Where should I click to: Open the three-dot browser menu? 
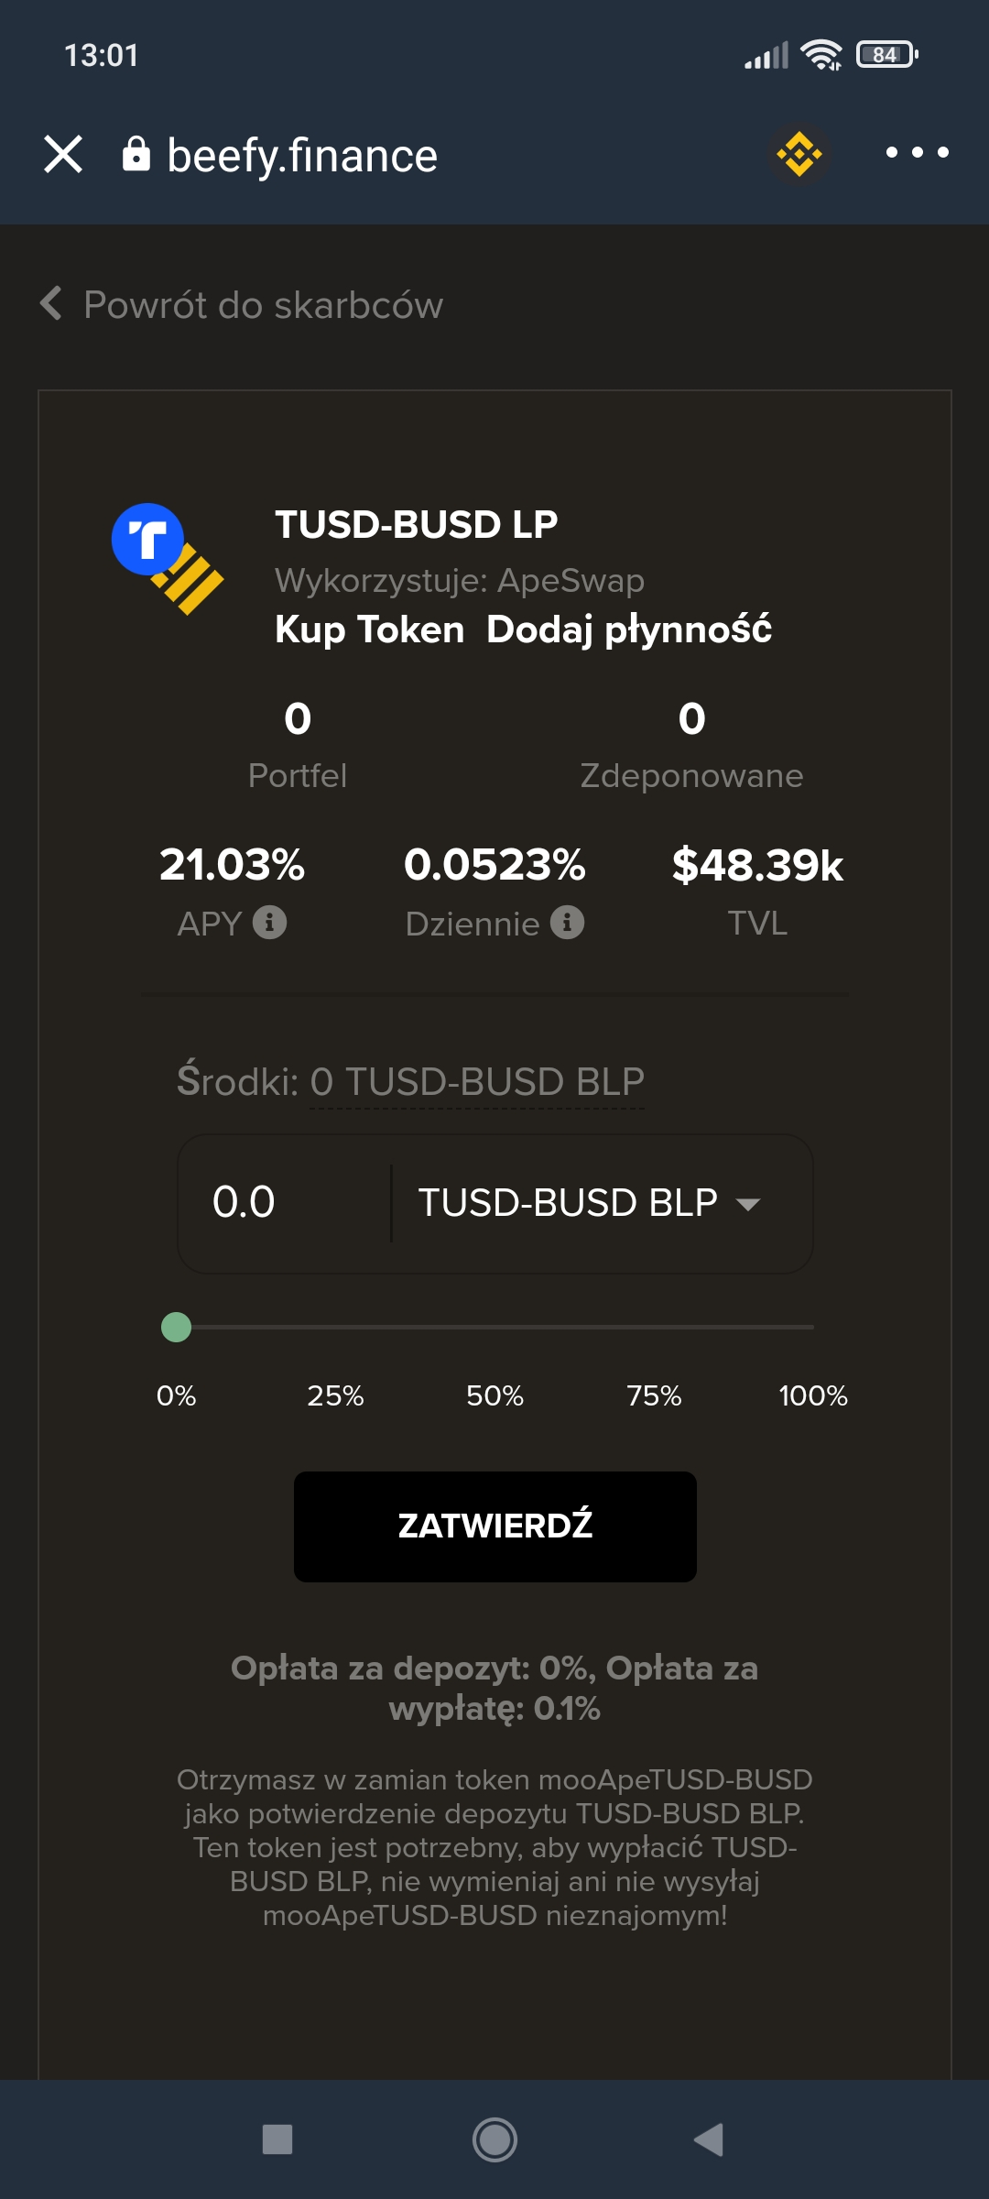(917, 153)
